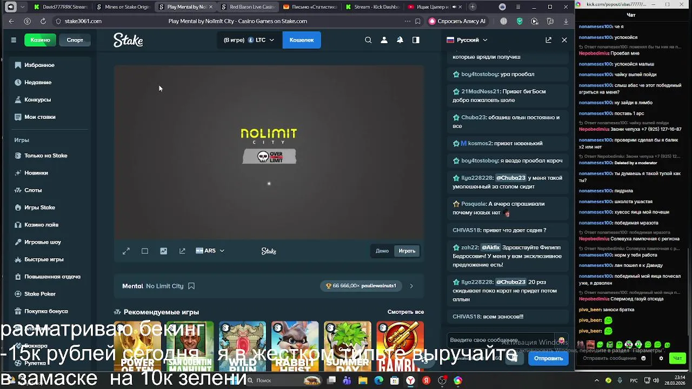Open the game in a popout window

(182, 251)
